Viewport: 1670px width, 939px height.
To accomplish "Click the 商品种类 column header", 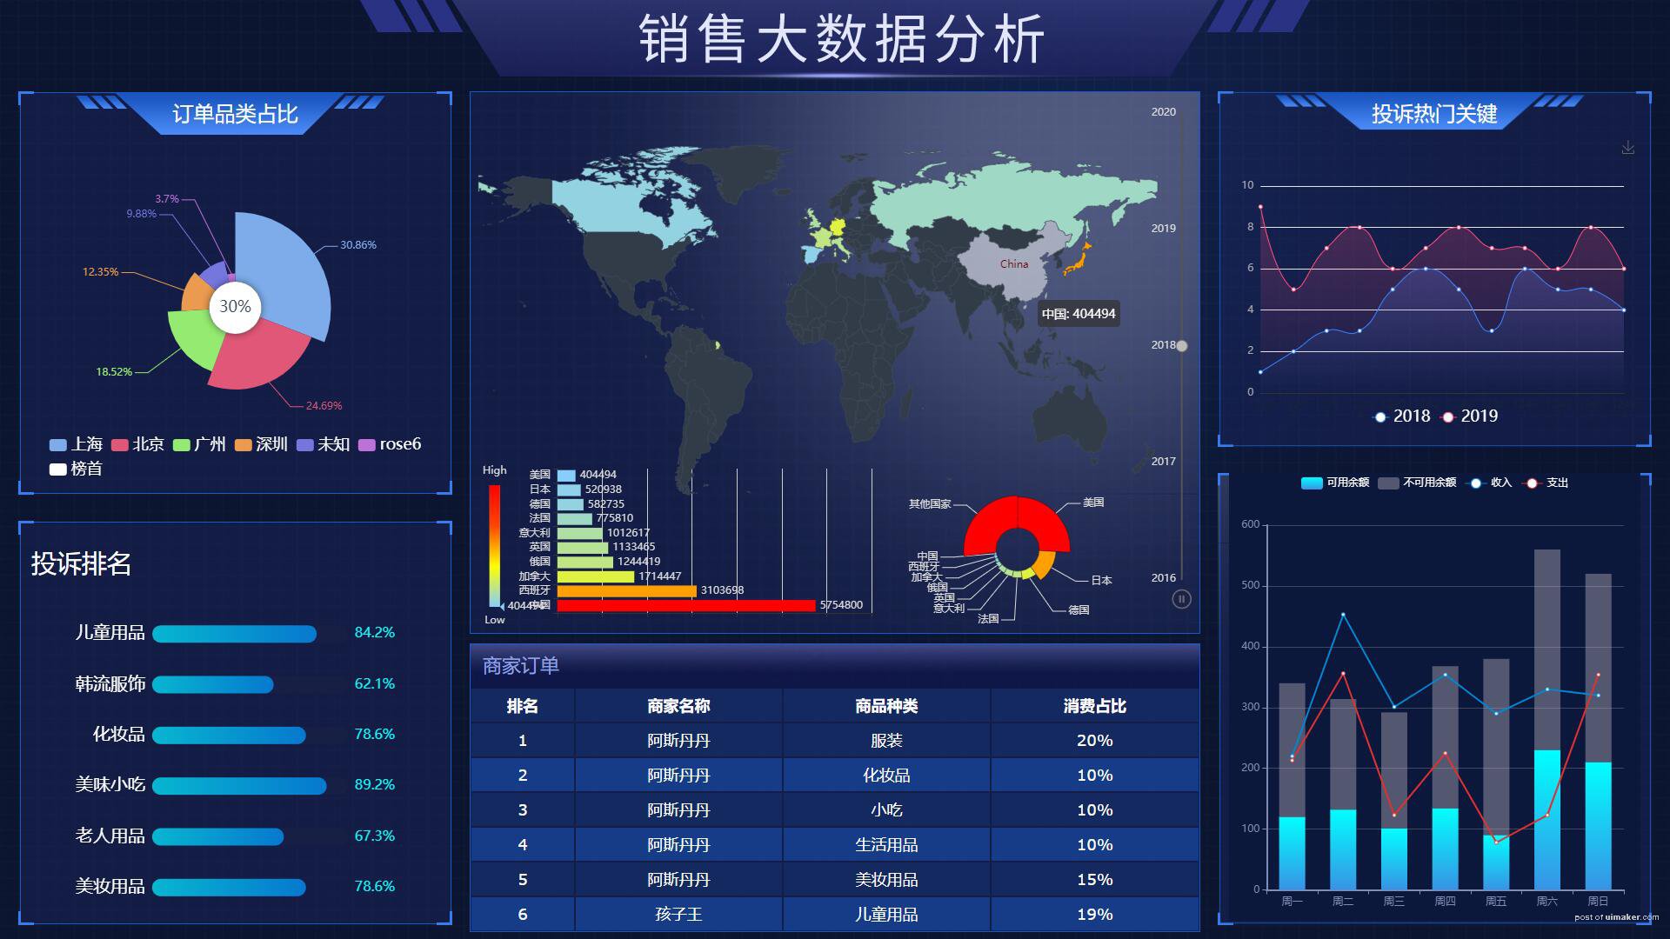I will tap(886, 706).
